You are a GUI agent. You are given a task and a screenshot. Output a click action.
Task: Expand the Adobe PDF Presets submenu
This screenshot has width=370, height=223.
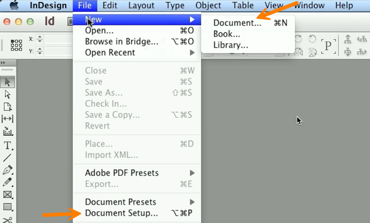192,173
